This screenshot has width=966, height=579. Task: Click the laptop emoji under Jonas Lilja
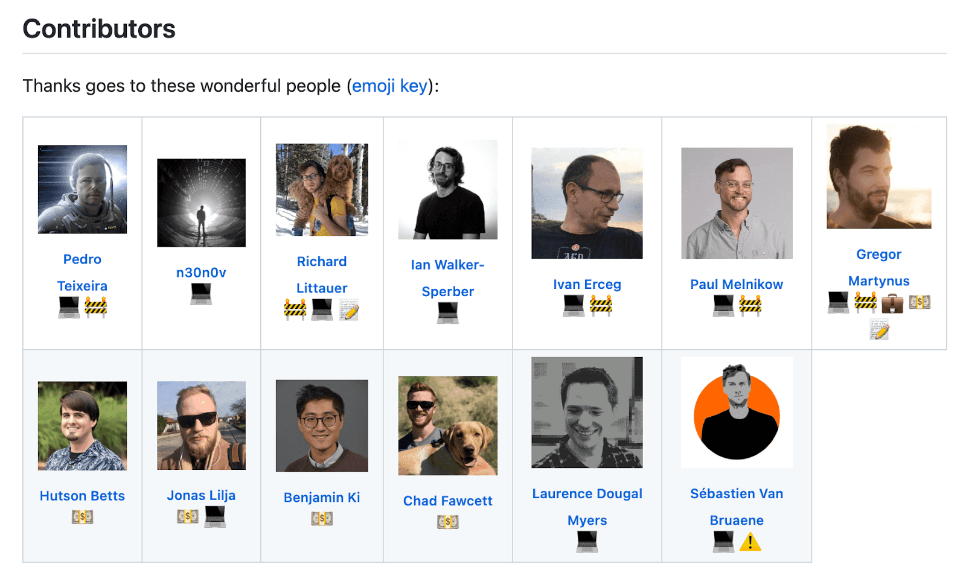pyautogui.click(x=215, y=516)
